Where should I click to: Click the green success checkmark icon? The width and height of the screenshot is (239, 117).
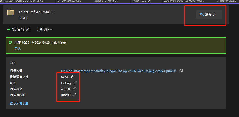(10, 42)
